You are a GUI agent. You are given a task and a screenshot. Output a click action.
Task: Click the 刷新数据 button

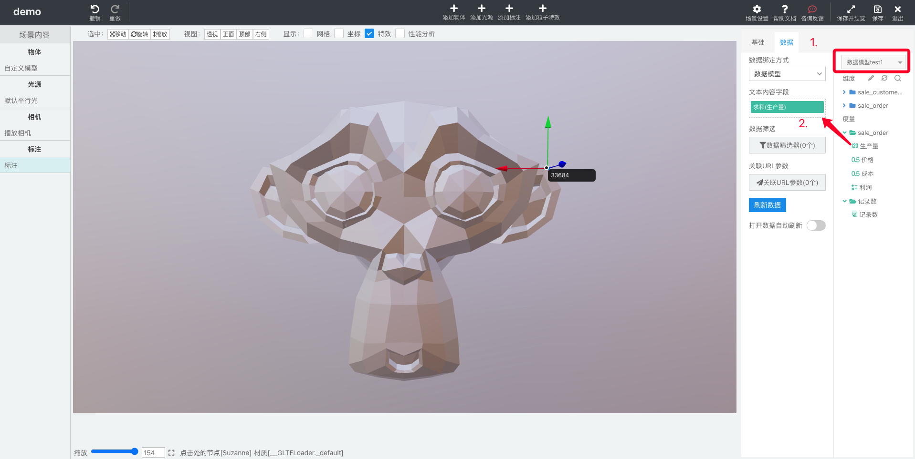click(x=768, y=205)
